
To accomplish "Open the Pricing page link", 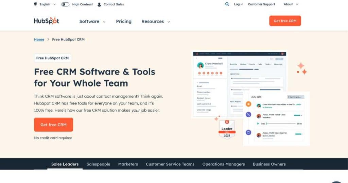I will click(x=124, y=21).
